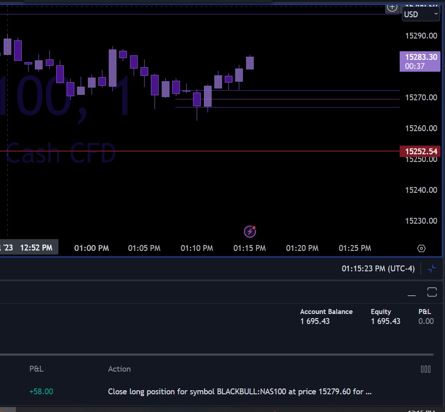
Task: Click the Equity value 1 695.43
Action: tap(385, 321)
